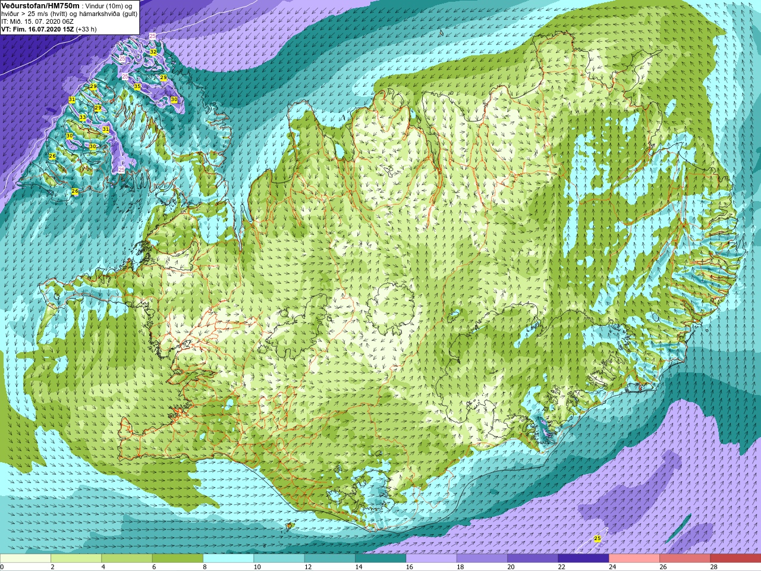Click the '16' tick label on the color scale
This screenshot has width=761, height=571.
click(410, 567)
